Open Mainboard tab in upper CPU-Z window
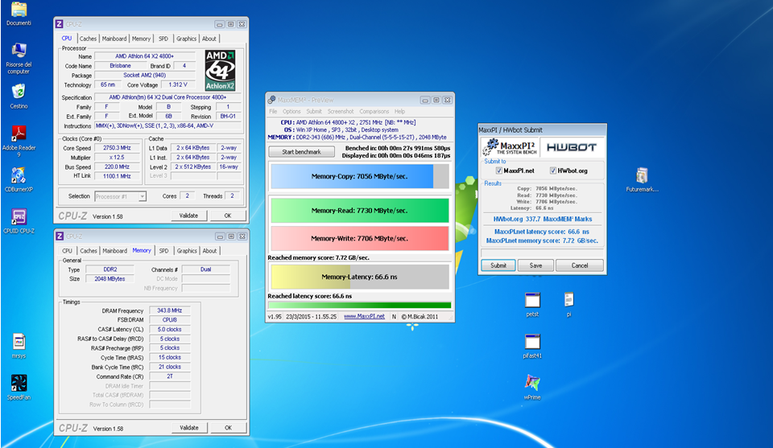 pos(114,39)
